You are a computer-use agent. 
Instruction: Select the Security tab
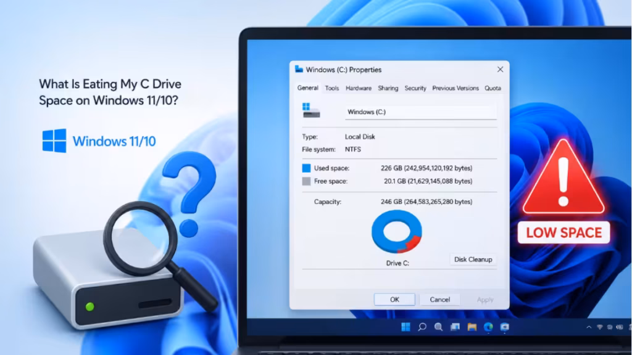pos(415,88)
